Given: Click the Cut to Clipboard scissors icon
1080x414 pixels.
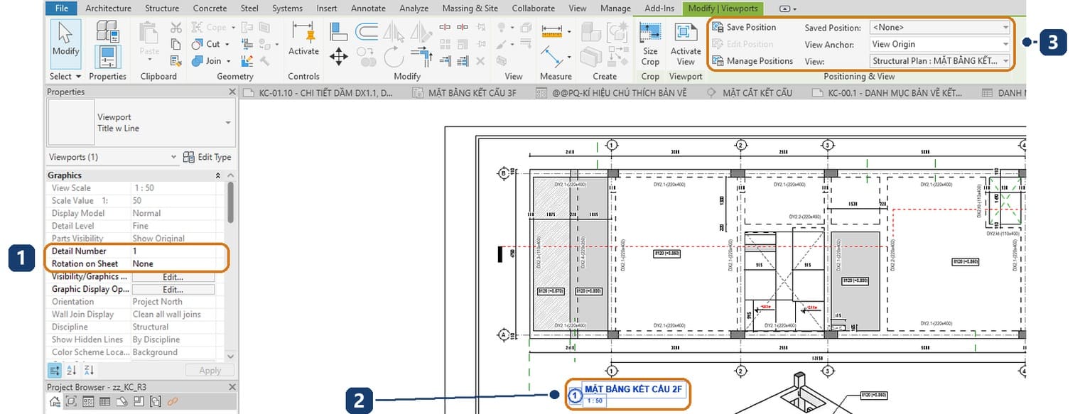Looking at the screenshot, I should point(176,28).
